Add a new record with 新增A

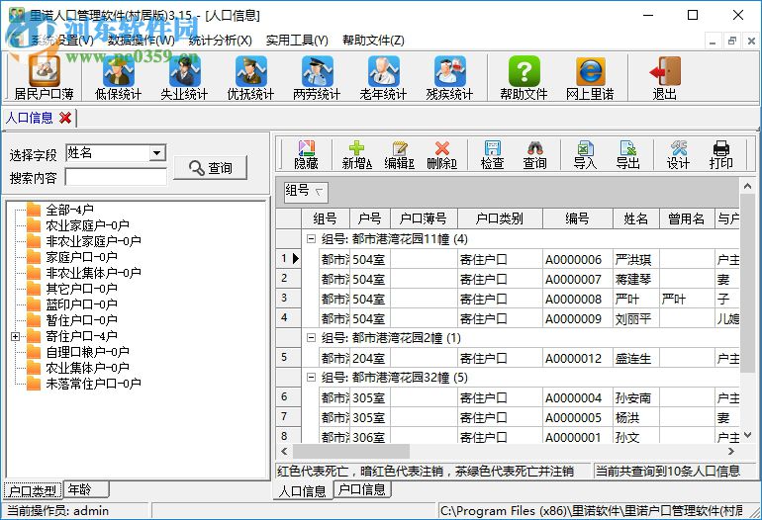(356, 155)
